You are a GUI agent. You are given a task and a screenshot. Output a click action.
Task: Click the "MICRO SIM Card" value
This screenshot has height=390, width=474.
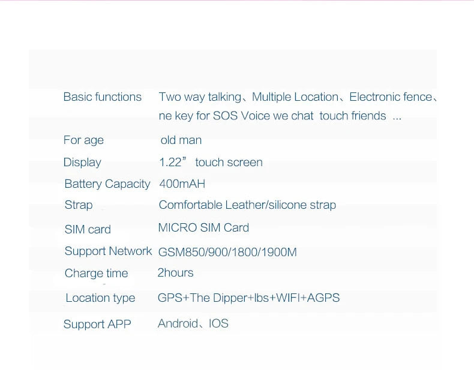pyautogui.click(x=203, y=227)
